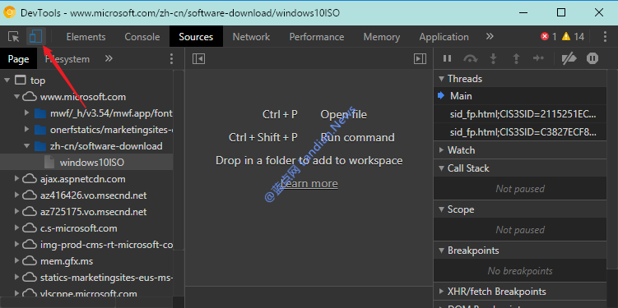Toggle the device toolbar icon
This screenshot has width=618, height=308.
pyautogui.click(x=36, y=37)
